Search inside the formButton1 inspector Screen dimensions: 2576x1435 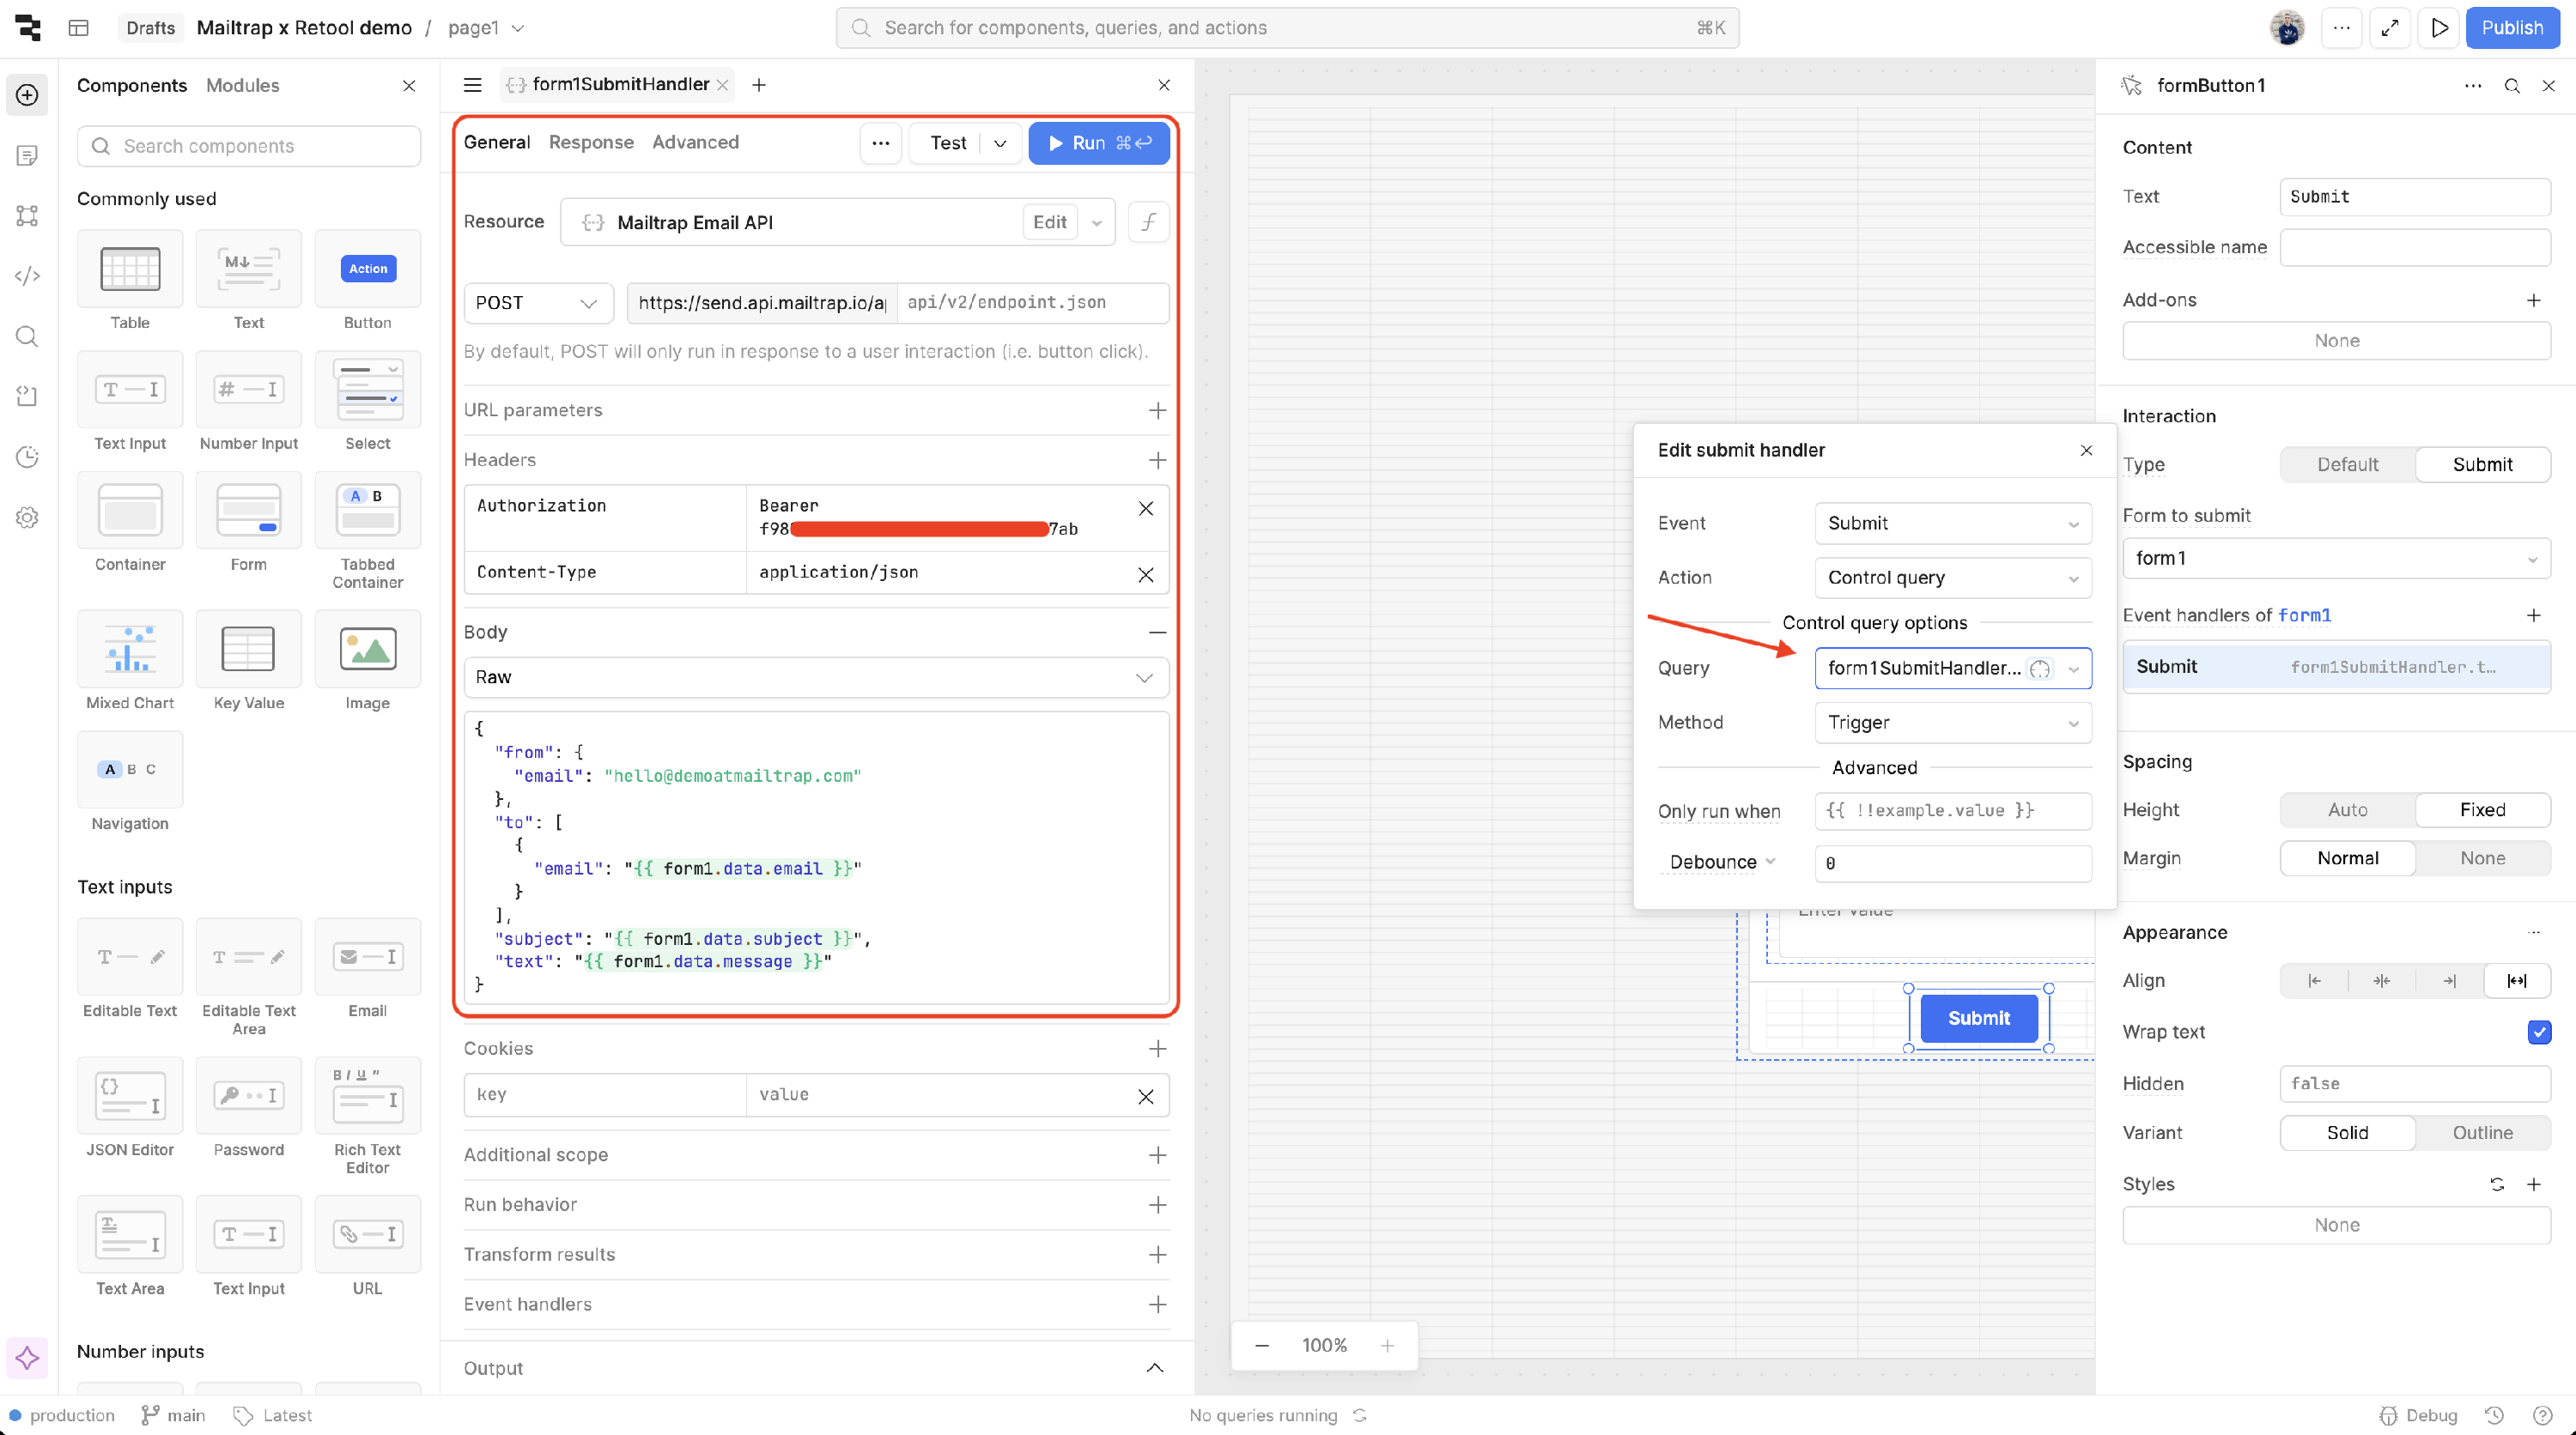pyautogui.click(x=2512, y=86)
